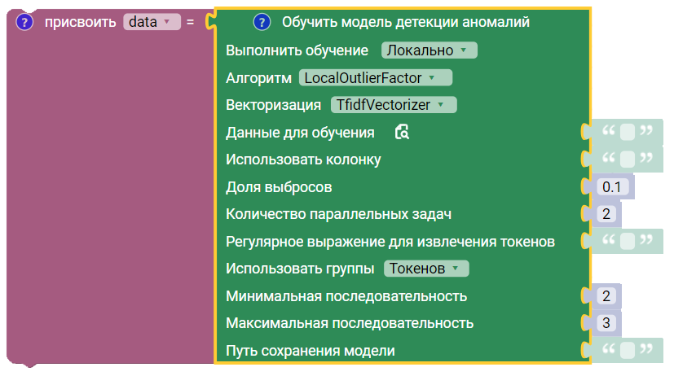Click the 'Использовать колонку' label
Screen dimensions: 674x376
pyautogui.click(x=303, y=160)
